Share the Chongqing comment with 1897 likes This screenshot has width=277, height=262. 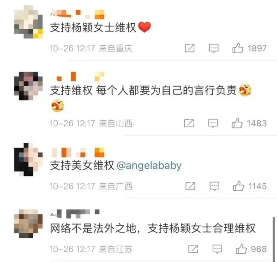click(190, 48)
